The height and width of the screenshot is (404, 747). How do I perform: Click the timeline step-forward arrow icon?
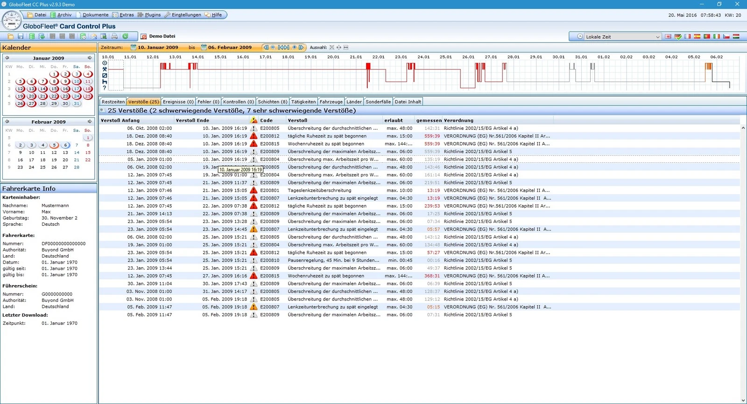(301, 47)
